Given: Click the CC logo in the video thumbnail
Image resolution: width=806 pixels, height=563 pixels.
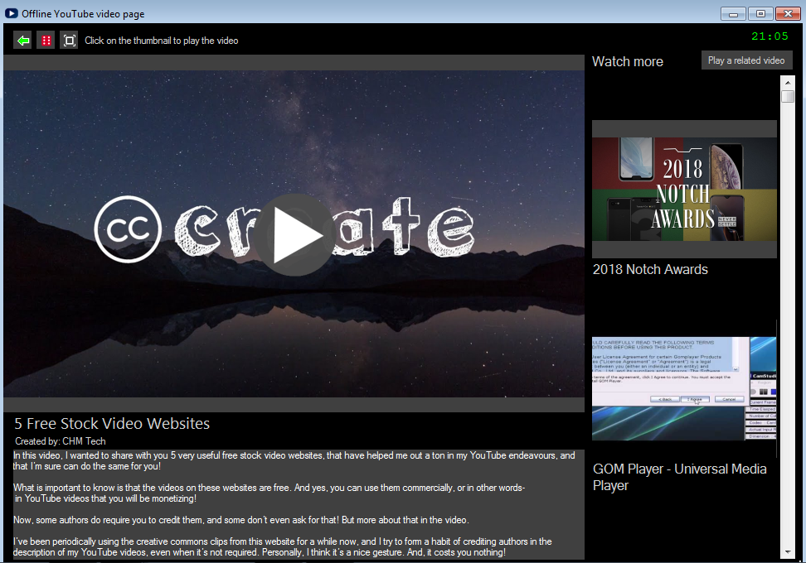Looking at the screenshot, I should [x=128, y=229].
